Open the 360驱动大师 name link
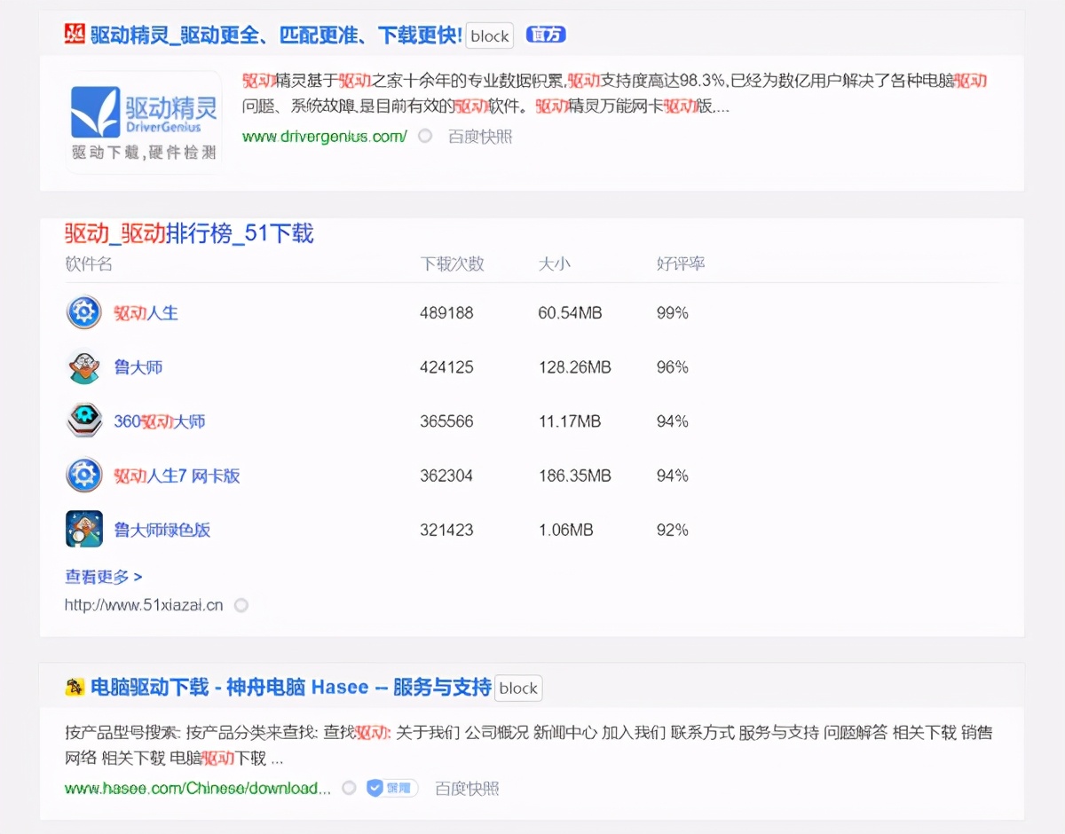1065x834 pixels. pyautogui.click(x=160, y=421)
